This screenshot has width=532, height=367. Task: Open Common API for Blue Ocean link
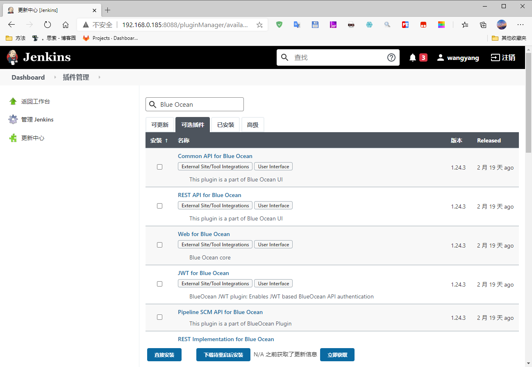pyautogui.click(x=215, y=156)
